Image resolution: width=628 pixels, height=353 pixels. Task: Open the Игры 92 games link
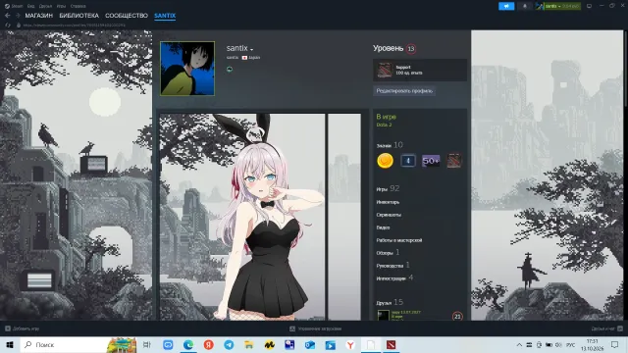[x=388, y=188]
